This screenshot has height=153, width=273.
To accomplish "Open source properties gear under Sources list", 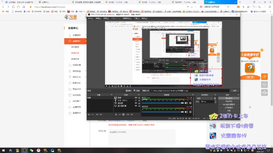I will (x=123, y=114).
